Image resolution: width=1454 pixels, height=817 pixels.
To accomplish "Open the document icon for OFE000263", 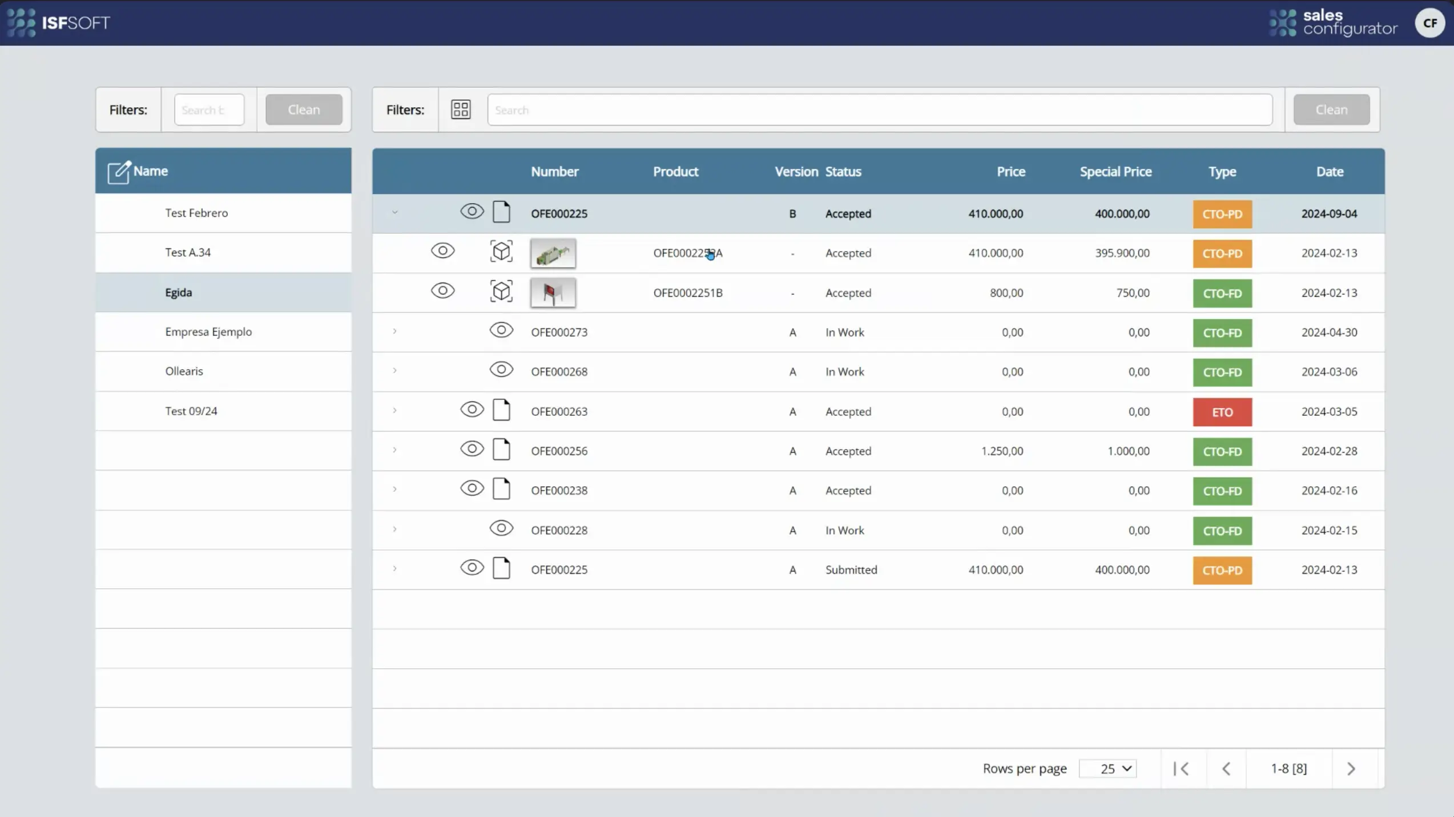I will pos(502,410).
